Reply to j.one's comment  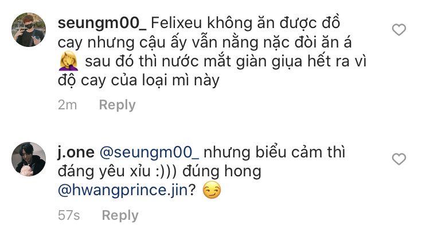pos(120,215)
